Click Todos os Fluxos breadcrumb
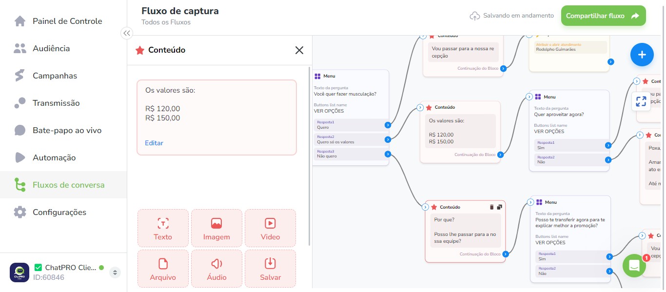 (166, 22)
